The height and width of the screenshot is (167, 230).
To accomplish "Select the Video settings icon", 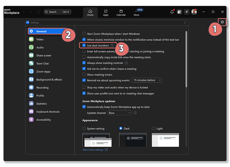I will click(x=31, y=39).
